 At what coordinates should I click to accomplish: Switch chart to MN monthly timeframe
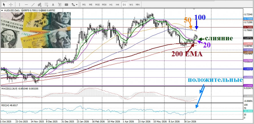tap(137, 4)
